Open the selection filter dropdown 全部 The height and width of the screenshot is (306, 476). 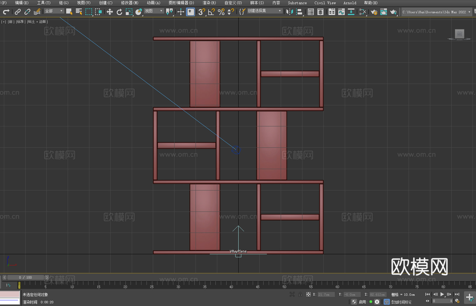[x=54, y=11]
